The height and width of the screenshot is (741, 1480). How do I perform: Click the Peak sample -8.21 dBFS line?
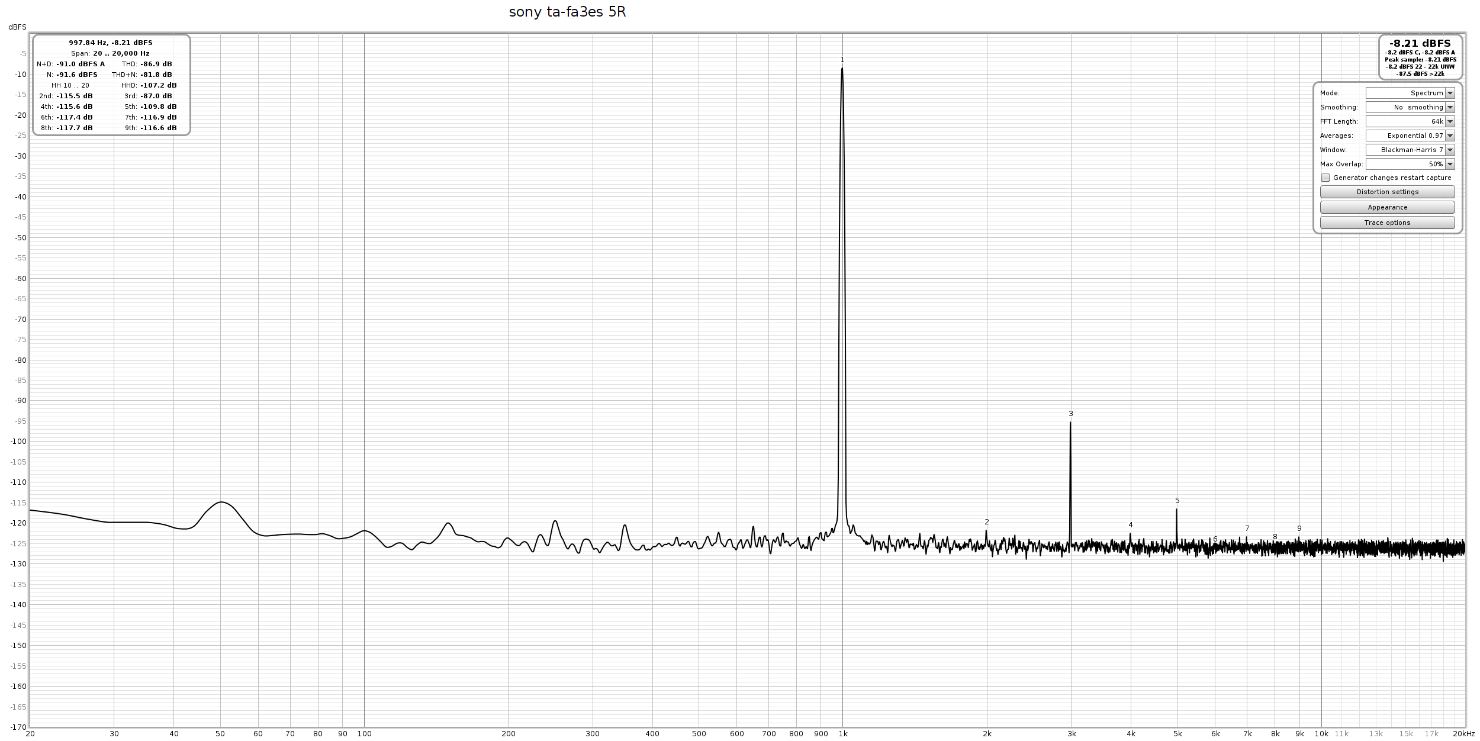click(1420, 60)
